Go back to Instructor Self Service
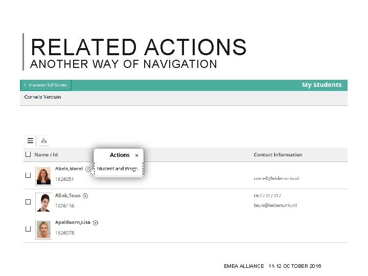This screenshot has width=368, height=276. click(46, 85)
